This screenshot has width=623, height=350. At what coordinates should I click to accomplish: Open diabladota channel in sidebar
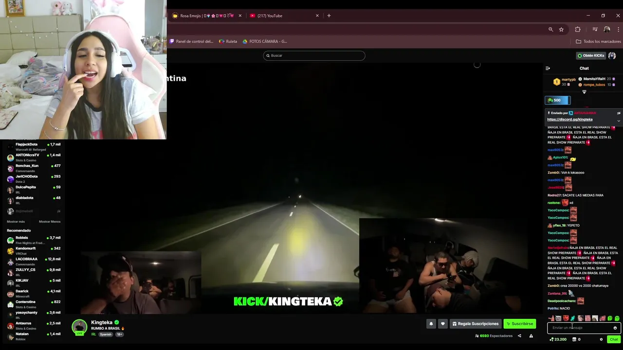[x=33, y=200]
